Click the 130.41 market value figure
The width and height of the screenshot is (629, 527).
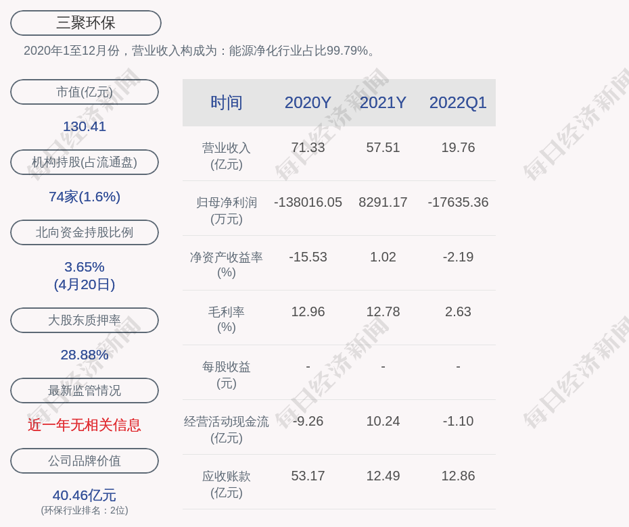(85, 126)
